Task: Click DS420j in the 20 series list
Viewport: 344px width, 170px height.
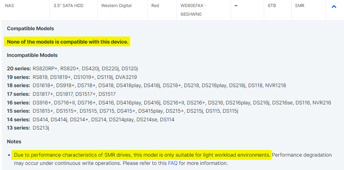Action: (90, 69)
